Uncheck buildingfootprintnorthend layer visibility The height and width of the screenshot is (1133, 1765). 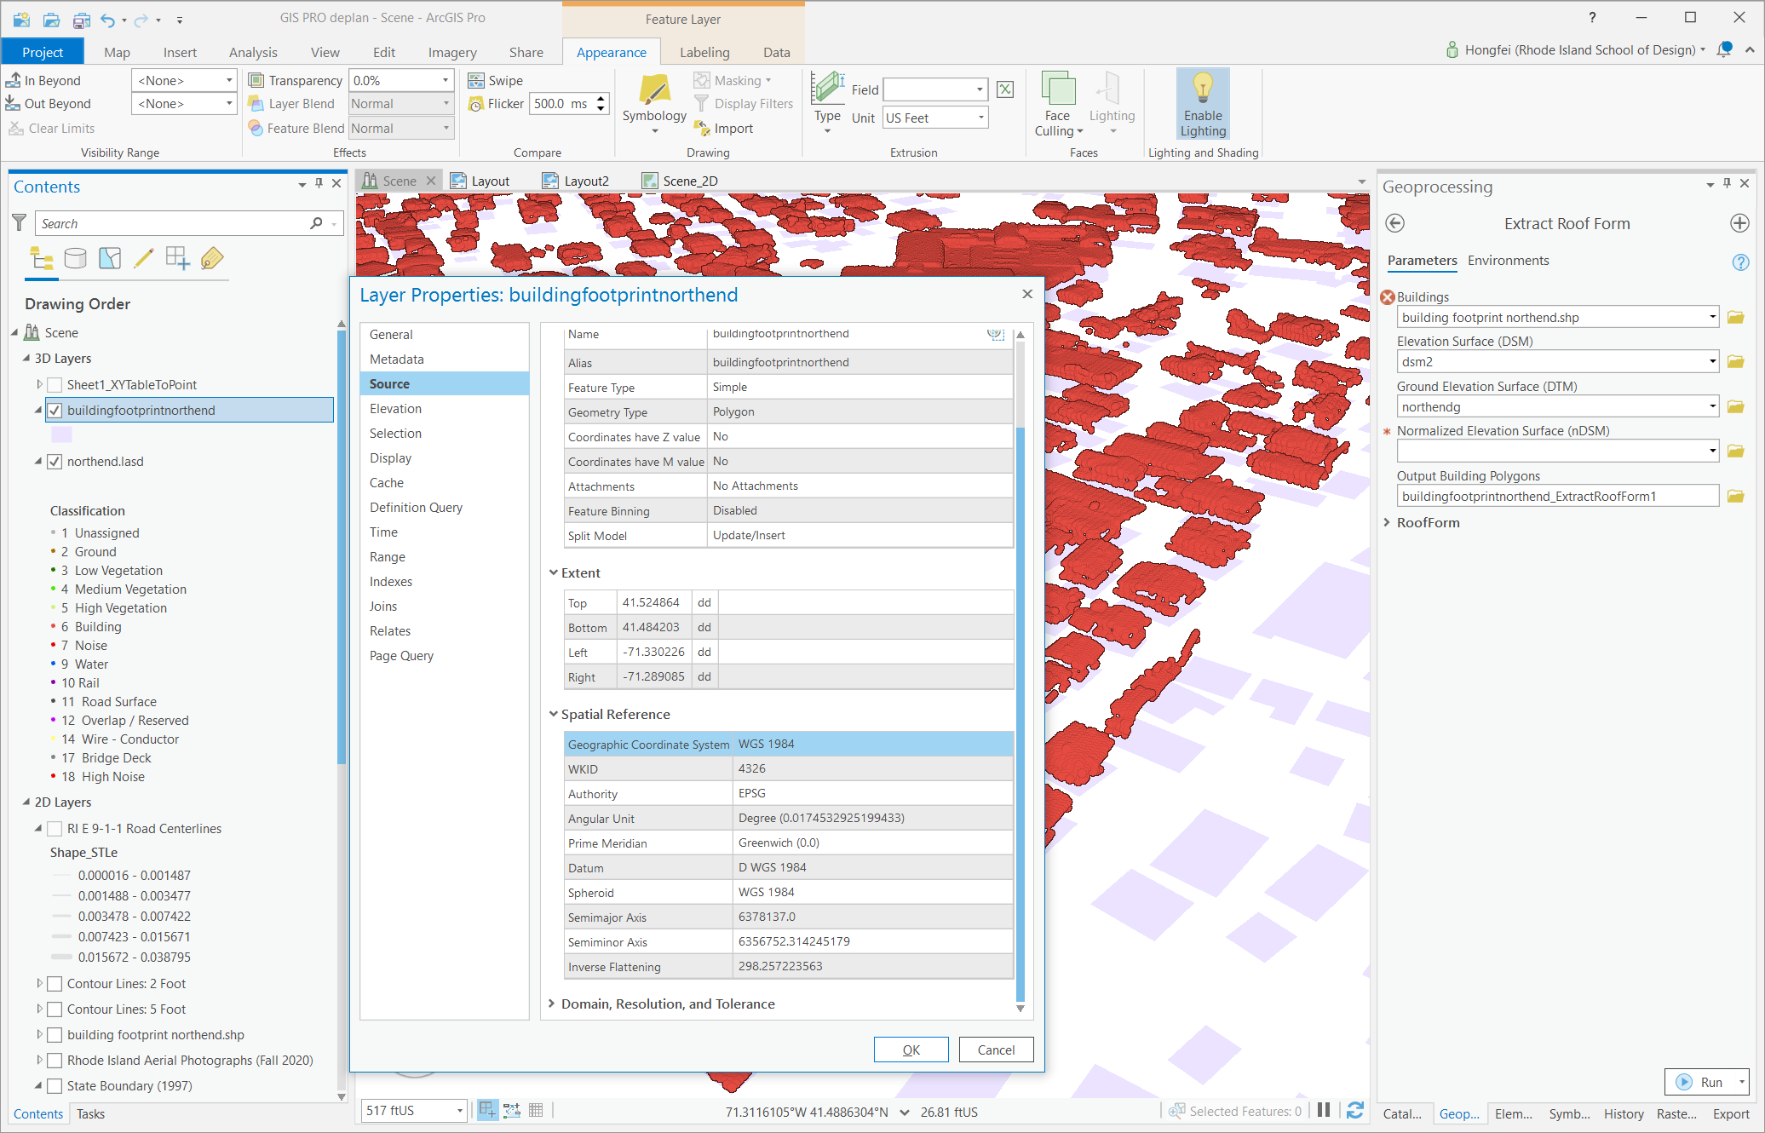(55, 411)
